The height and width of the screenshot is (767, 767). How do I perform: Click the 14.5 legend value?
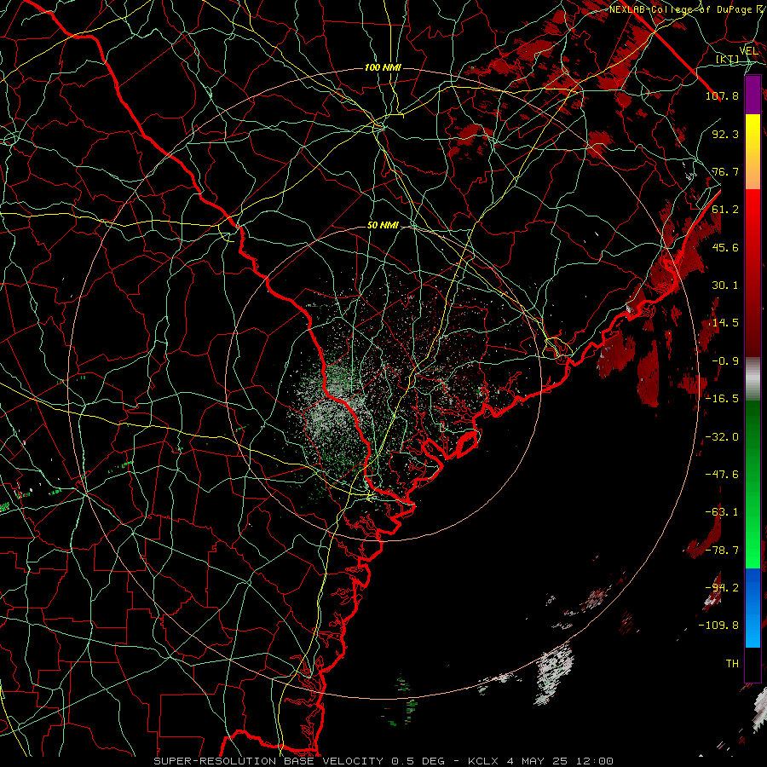(x=725, y=323)
